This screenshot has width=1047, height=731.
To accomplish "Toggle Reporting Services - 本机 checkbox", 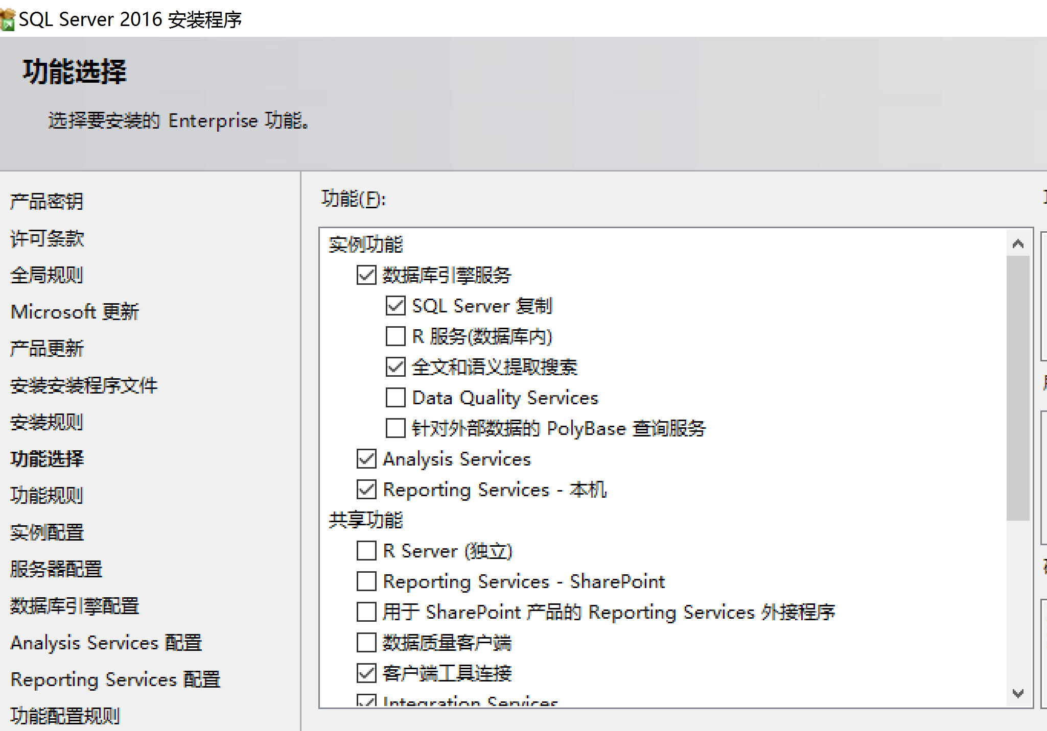I will click(x=366, y=490).
